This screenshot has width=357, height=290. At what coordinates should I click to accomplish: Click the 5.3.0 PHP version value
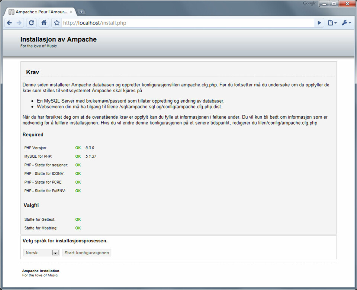pyautogui.click(x=90, y=148)
